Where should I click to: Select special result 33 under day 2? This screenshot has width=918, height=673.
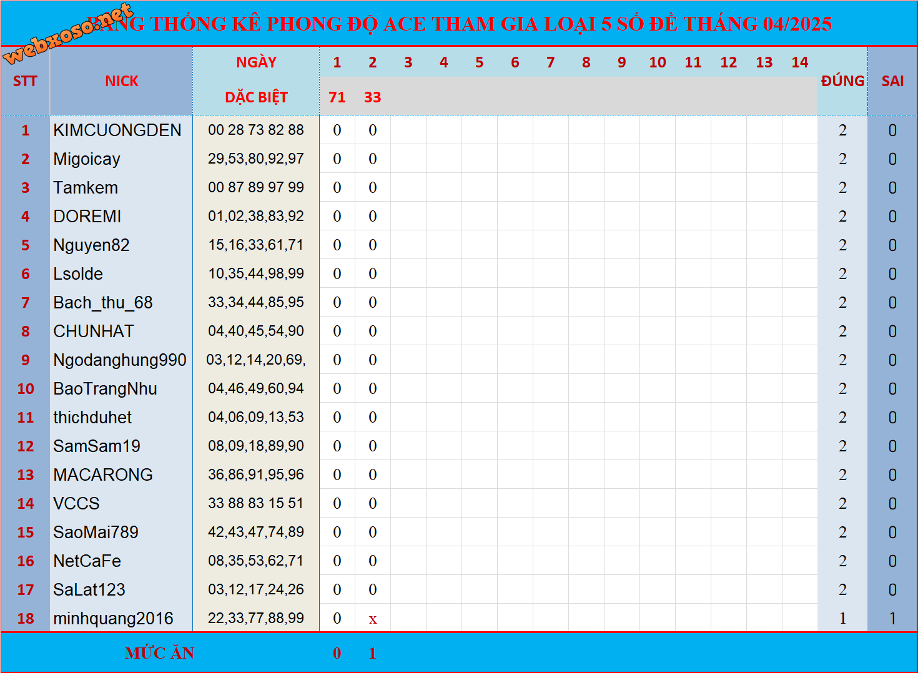(x=373, y=97)
